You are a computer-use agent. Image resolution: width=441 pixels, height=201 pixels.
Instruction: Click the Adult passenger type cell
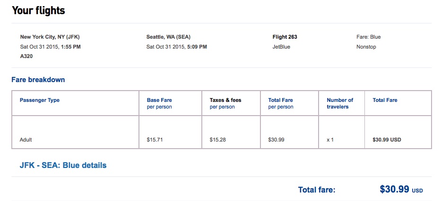pyautogui.click(x=26, y=140)
